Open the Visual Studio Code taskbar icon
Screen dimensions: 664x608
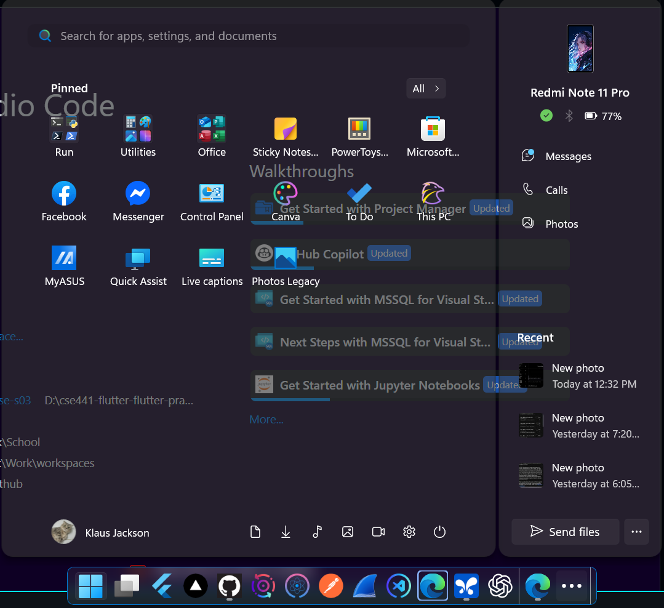pyautogui.click(x=399, y=586)
